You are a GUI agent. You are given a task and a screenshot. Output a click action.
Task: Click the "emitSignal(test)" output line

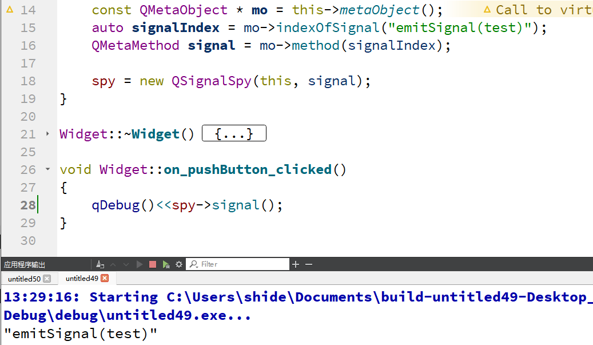80,334
